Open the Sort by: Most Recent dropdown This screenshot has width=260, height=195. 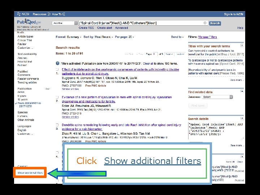click(98, 37)
